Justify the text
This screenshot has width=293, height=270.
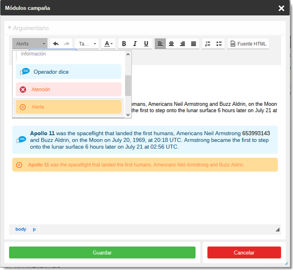[x=194, y=44]
